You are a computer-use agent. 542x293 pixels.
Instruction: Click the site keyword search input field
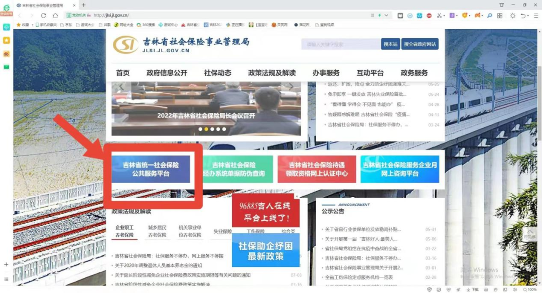(x=341, y=44)
